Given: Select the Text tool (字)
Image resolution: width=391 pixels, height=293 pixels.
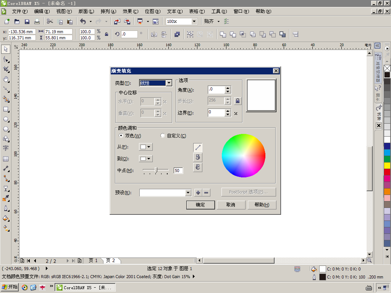Looking at the screenshot, I should tap(6, 148).
